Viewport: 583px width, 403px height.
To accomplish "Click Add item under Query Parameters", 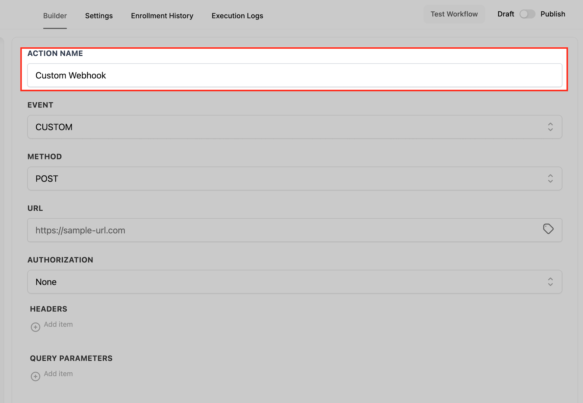I will (58, 374).
